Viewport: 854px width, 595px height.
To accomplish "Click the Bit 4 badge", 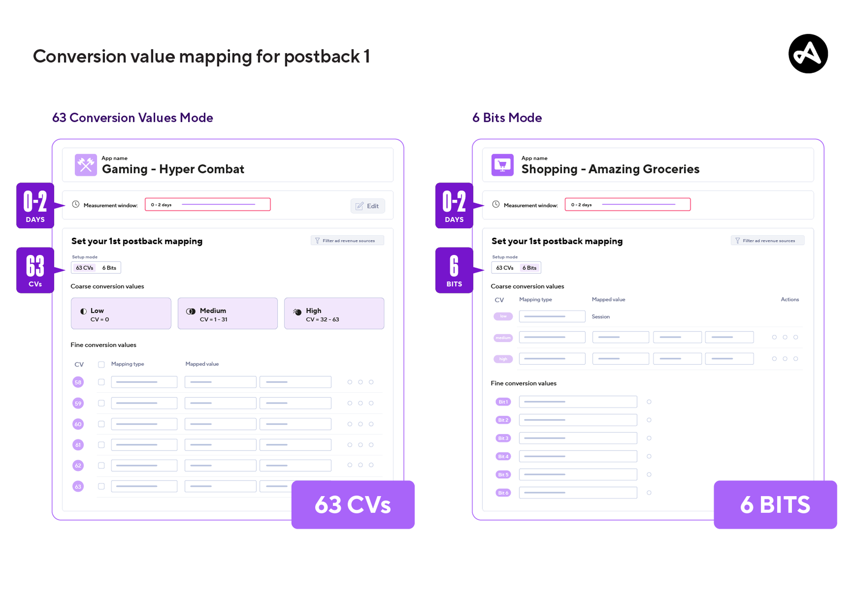I will (x=503, y=456).
